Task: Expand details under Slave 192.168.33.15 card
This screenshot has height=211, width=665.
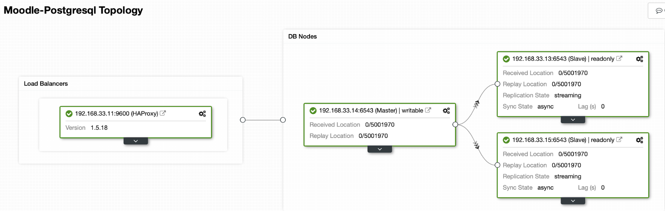Action: click(573, 201)
